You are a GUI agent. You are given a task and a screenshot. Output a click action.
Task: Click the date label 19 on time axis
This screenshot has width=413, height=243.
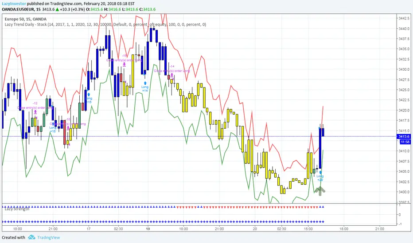point(148,229)
